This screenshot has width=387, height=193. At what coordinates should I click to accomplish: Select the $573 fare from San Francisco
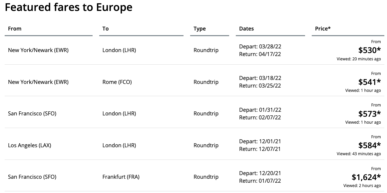pos(369,114)
